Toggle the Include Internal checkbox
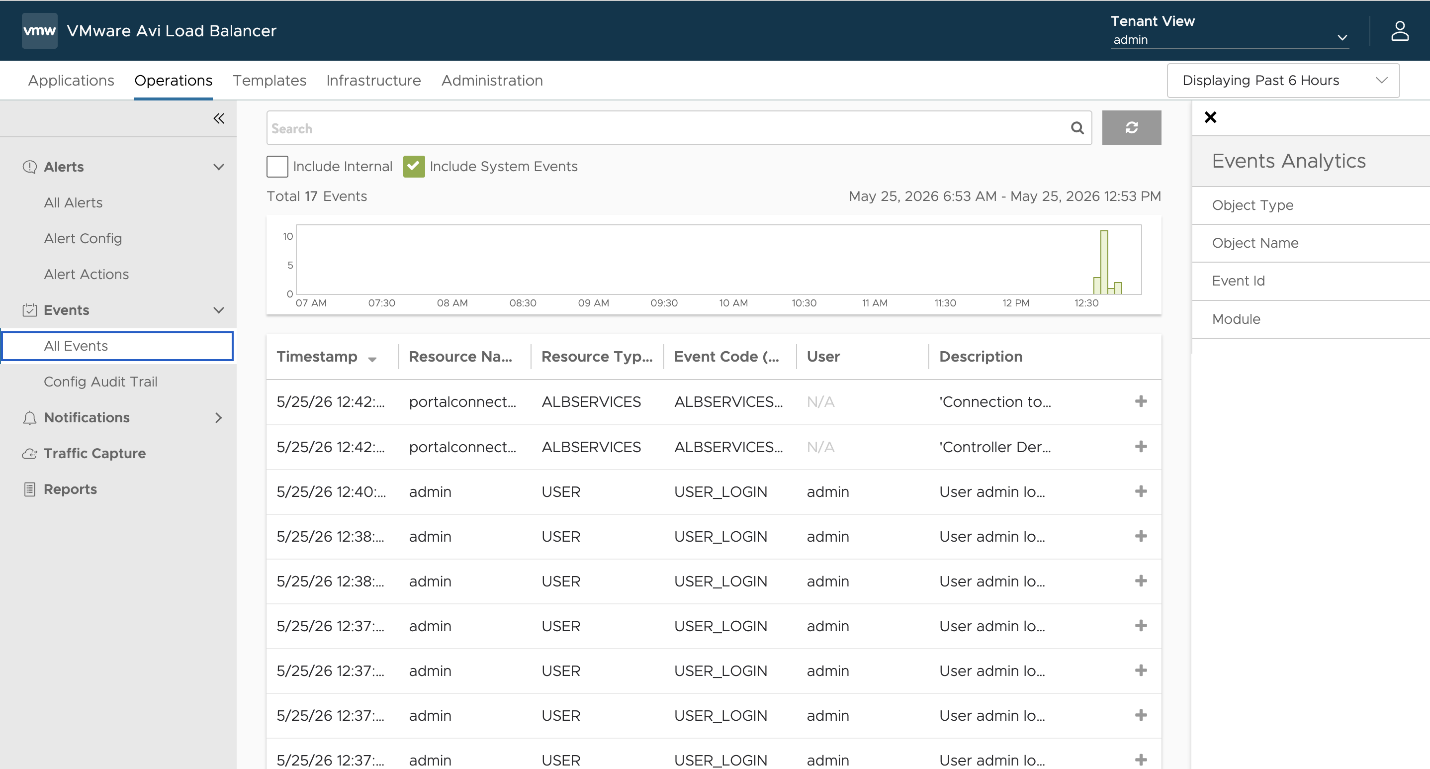Image resolution: width=1430 pixels, height=769 pixels. [x=277, y=167]
